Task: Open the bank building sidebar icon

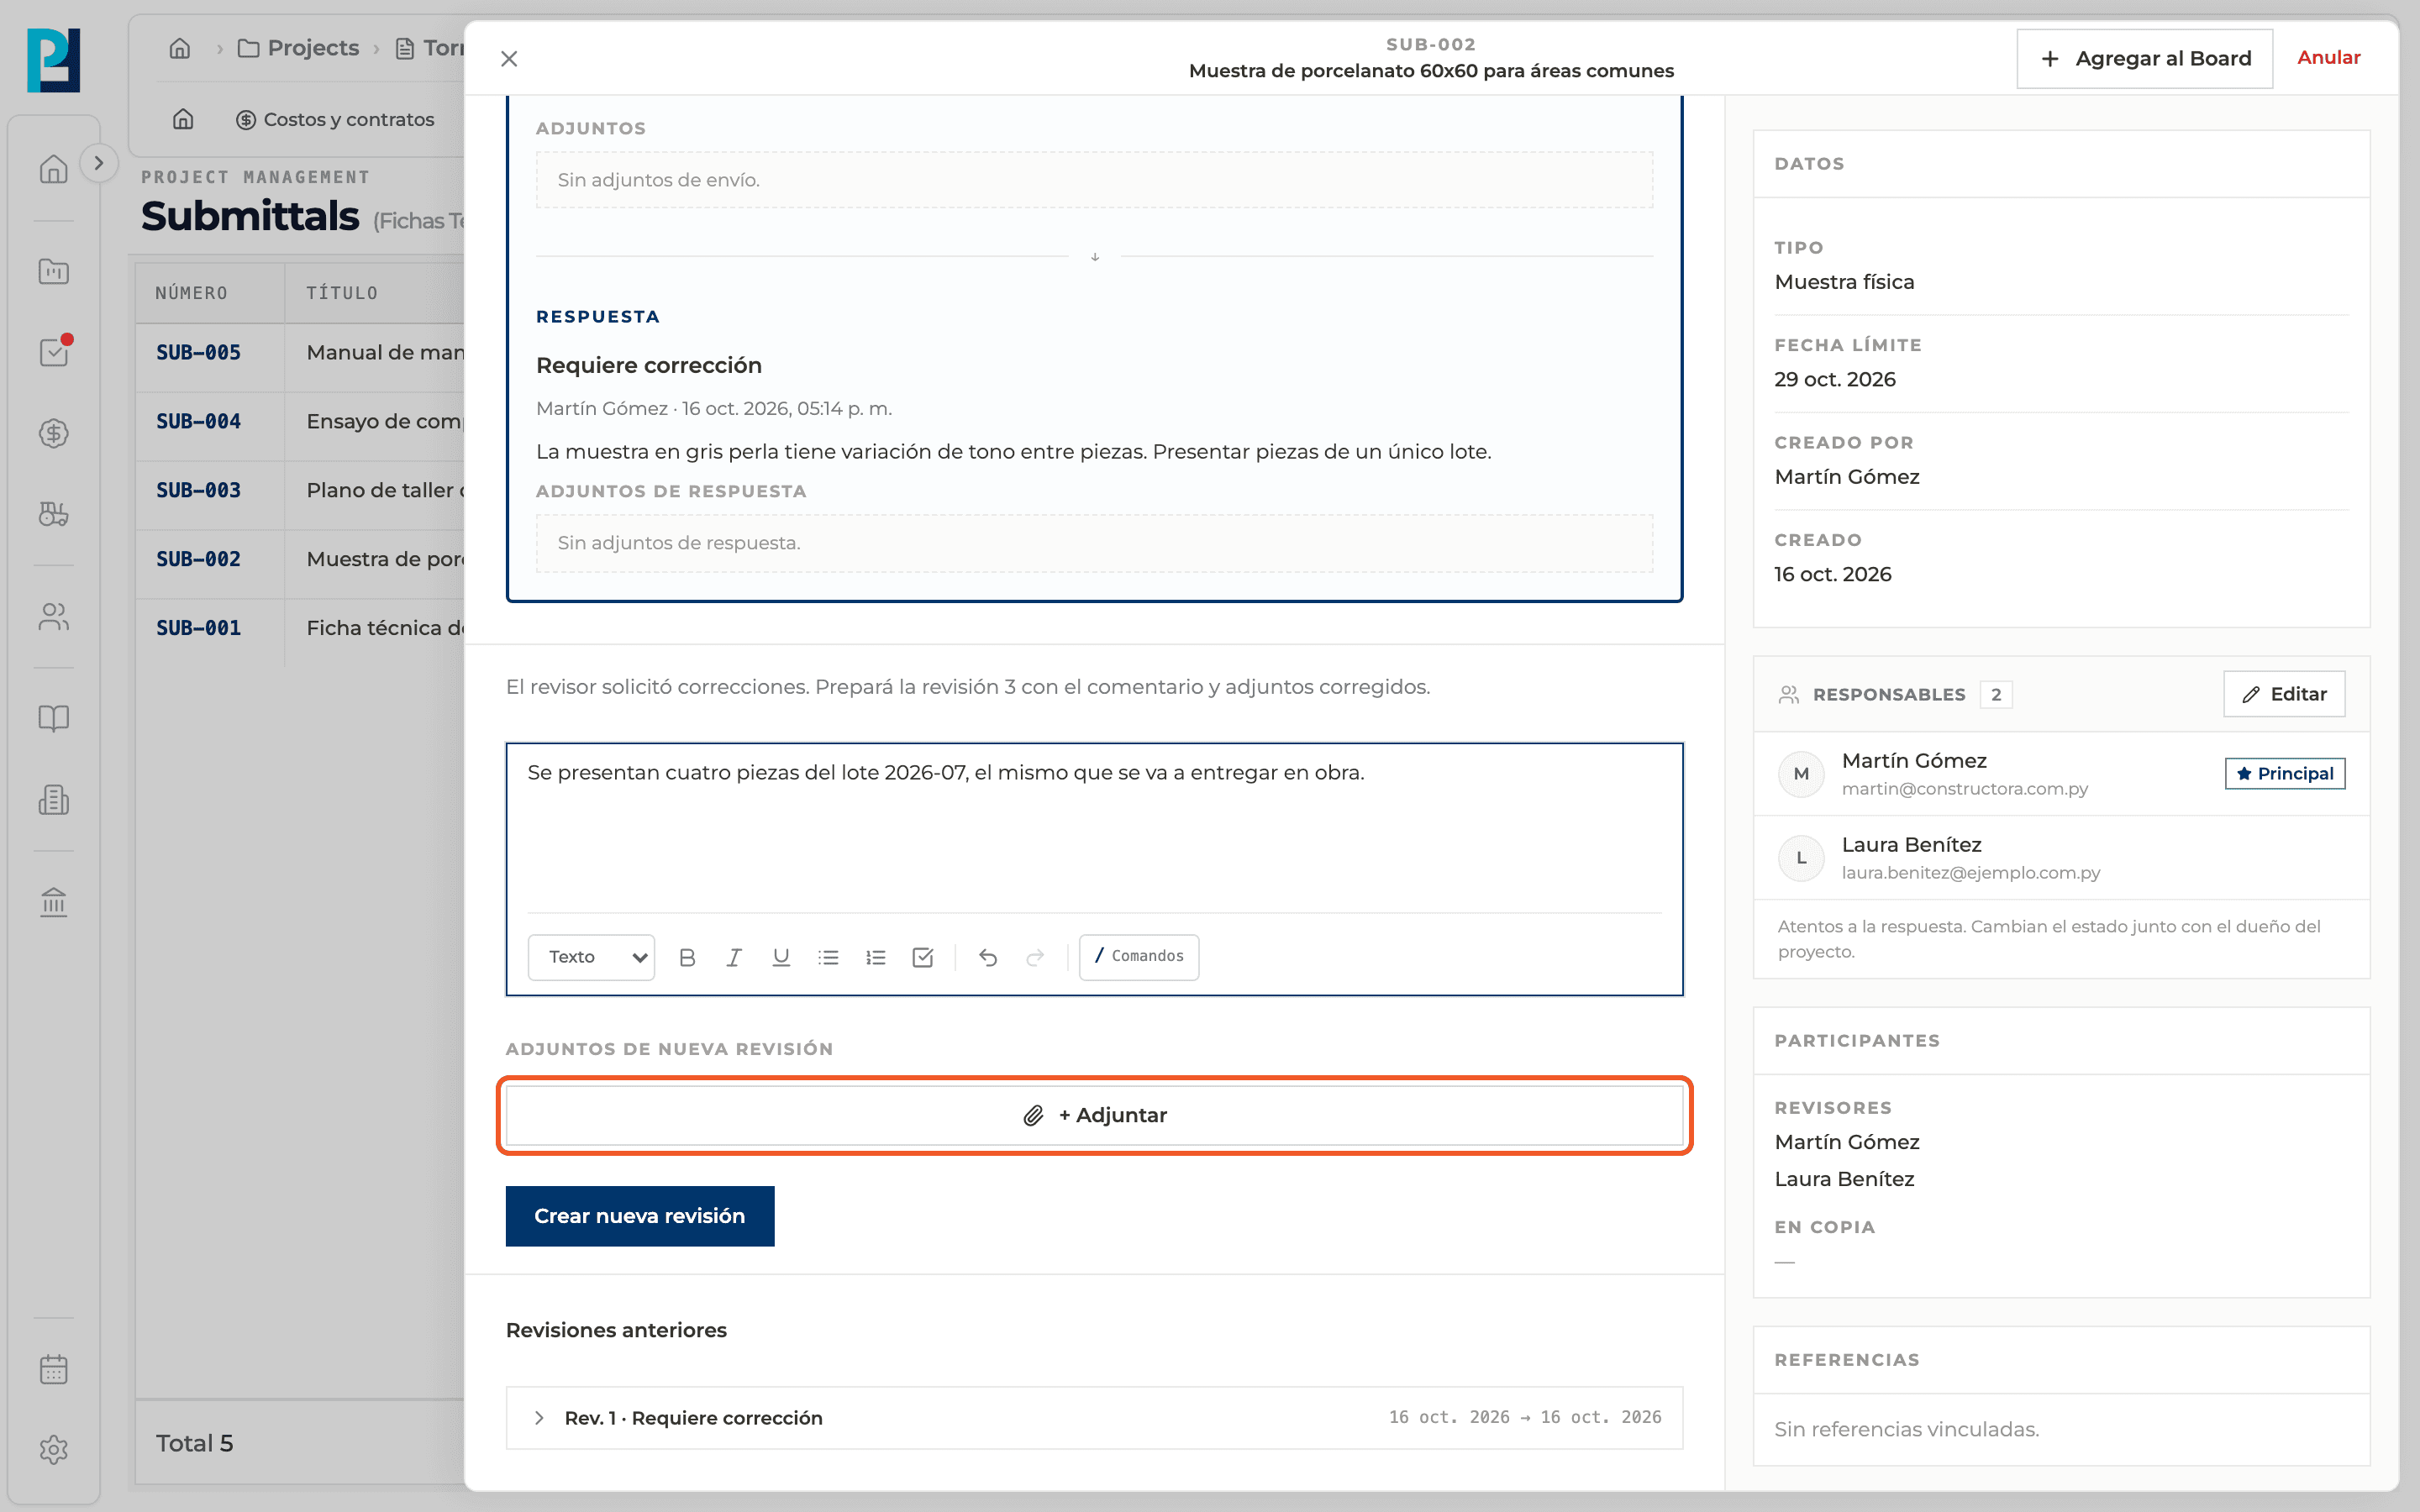Action: (x=54, y=902)
